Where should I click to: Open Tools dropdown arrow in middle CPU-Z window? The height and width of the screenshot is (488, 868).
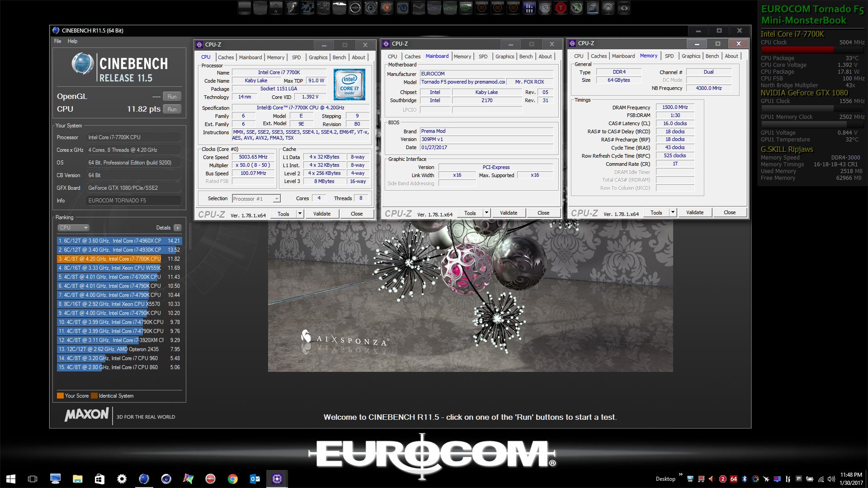point(486,213)
